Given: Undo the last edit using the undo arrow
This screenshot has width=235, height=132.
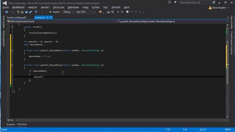Looking at the screenshot, I should (x=36, y=12).
